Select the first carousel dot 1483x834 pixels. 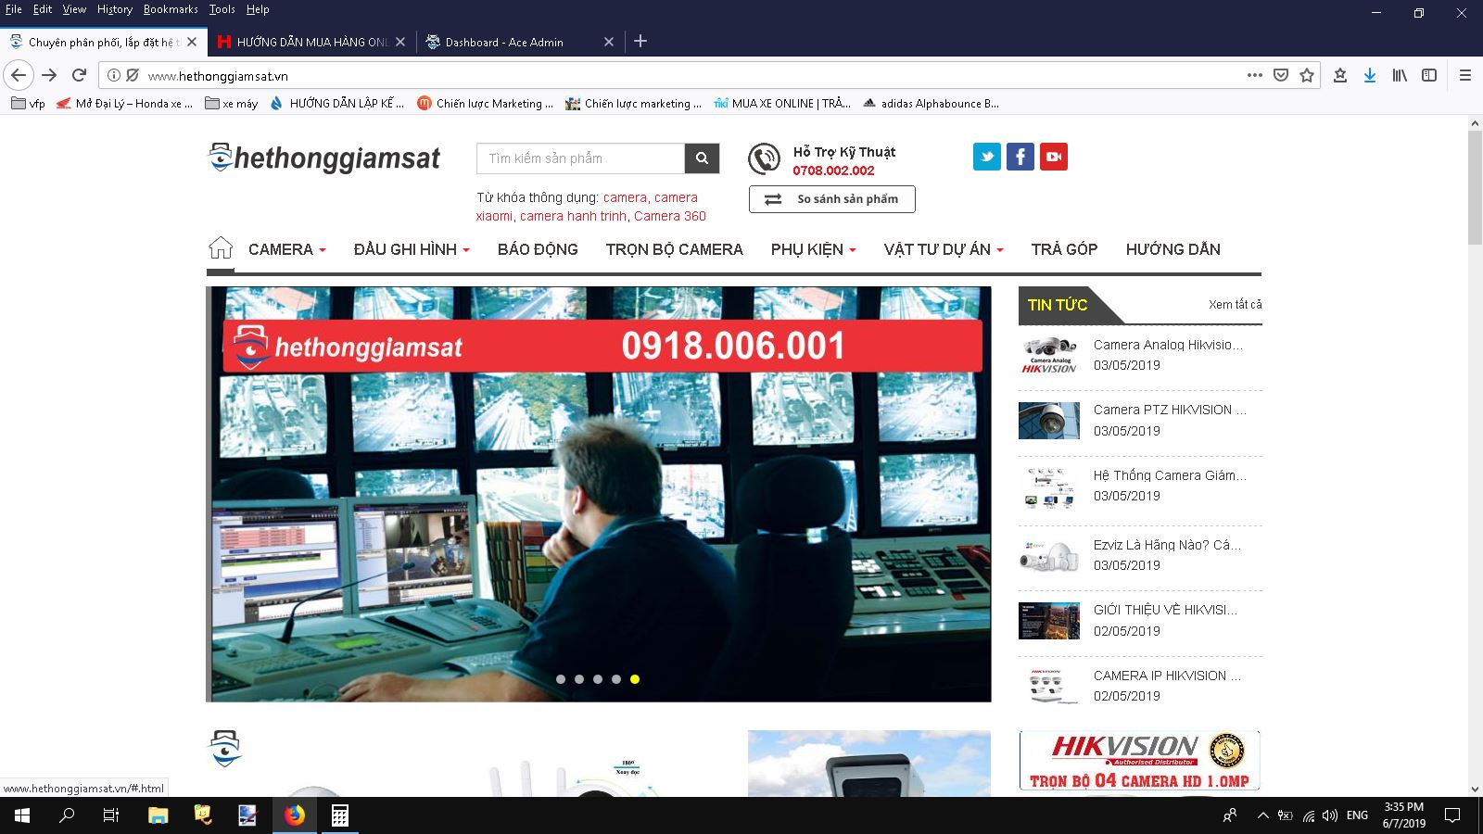pos(561,679)
